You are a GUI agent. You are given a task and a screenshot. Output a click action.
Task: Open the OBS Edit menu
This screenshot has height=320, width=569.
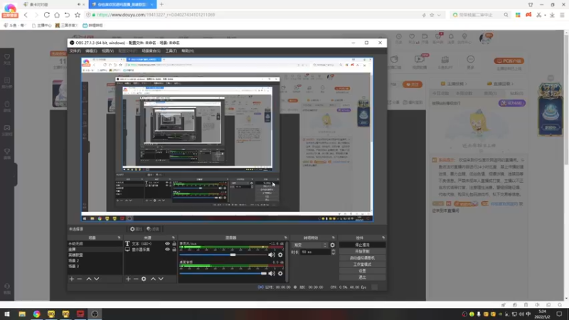91,50
